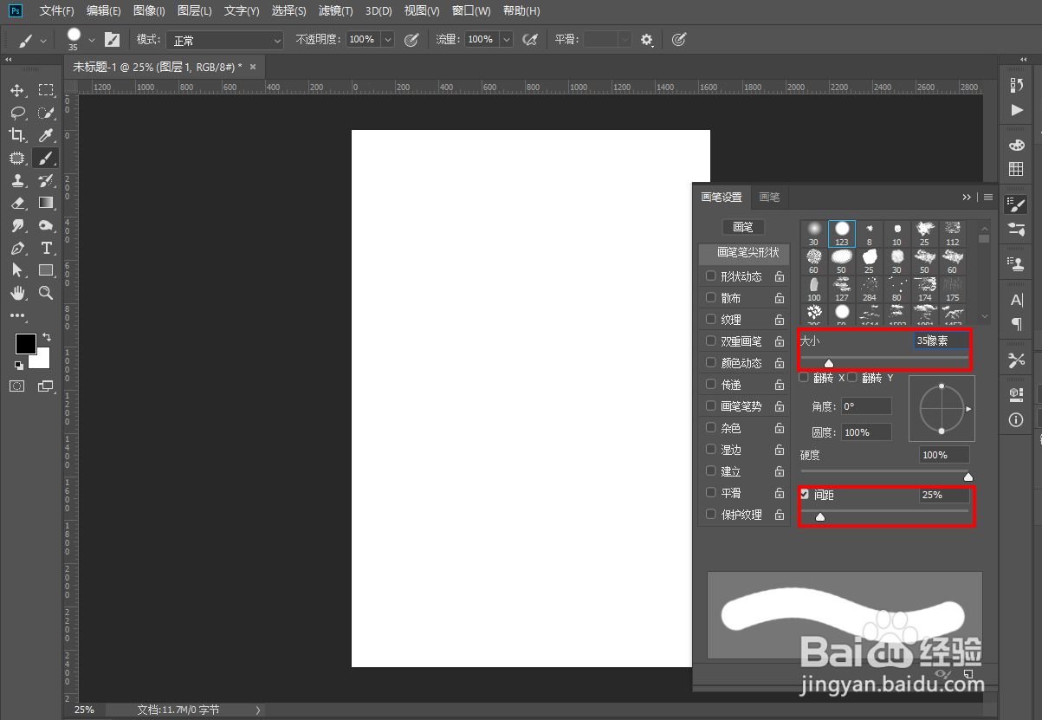This screenshot has height=720, width=1042.
Task: Click the 硬度 slider handle
Action: (x=968, y=477)
